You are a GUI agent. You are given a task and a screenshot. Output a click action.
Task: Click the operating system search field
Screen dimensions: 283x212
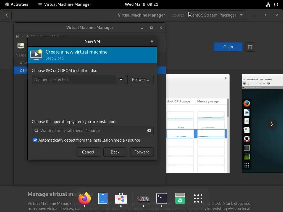tap(93, 131)
